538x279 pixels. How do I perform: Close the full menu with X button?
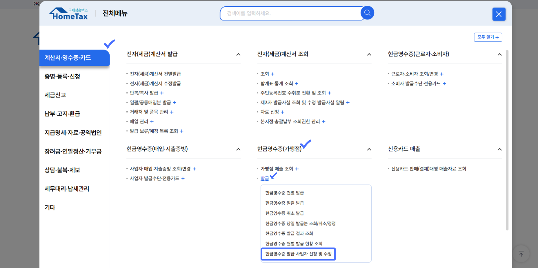(x=499, y=14)
